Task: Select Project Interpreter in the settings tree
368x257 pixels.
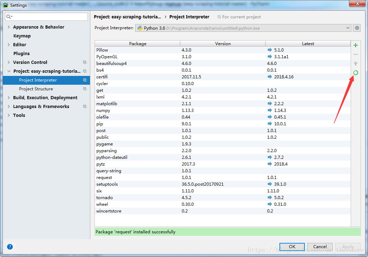Action: [x=46, y=80]
